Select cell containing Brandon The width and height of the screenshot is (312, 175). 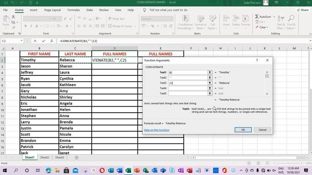coord(39,140)
